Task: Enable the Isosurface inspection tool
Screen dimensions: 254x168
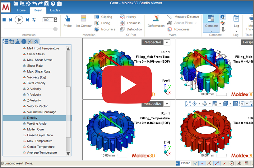Action: [x=105, y=29]
